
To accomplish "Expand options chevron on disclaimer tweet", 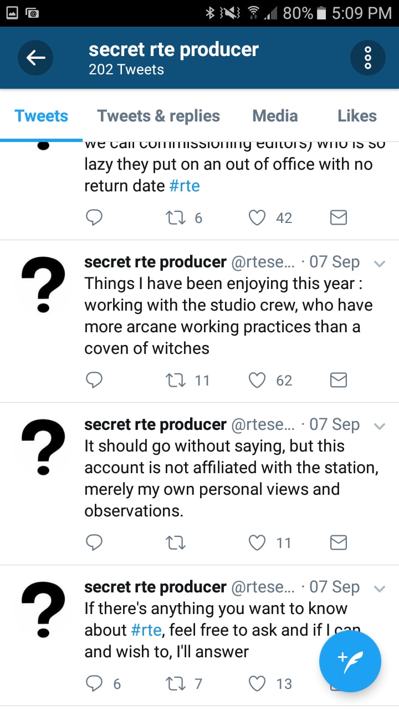I will (380, 426).
